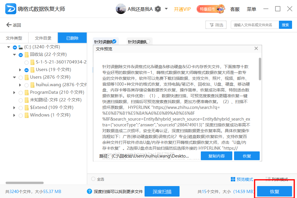
Task: Click the bottom 恢复 recover button
Action: coord(275,192)
